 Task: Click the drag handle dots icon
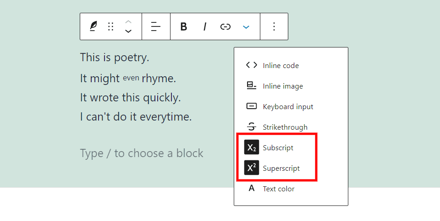(x=110, y=26)
